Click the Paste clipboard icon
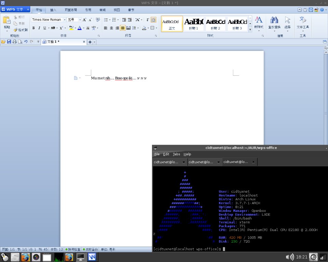The height and width of the screenshot is (262, 328). pyautogui.click(x=7, y=20)
